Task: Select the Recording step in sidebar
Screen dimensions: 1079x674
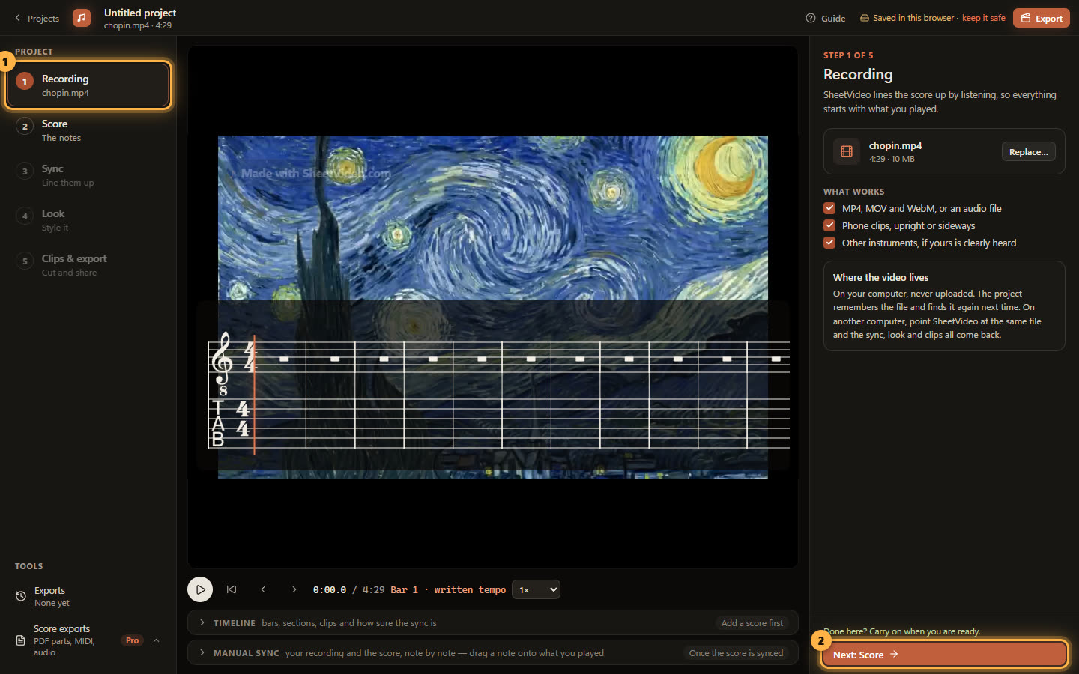Action: (88, 85)
